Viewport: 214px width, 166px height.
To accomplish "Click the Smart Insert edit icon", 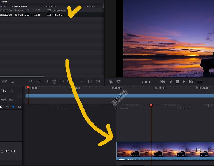I will tap(30, 82).
